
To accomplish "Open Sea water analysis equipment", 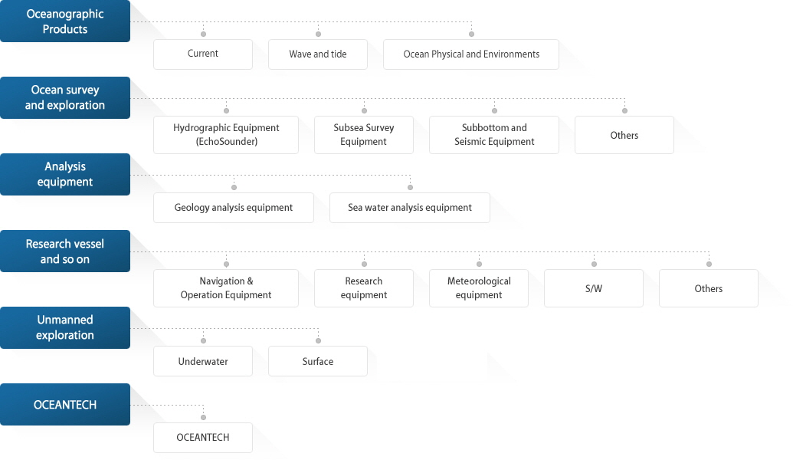I will point(410,208).
